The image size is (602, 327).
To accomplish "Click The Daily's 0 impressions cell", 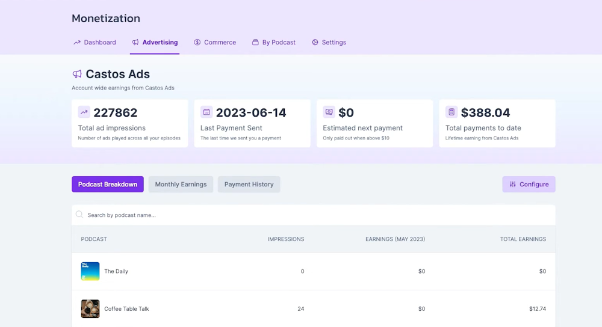I will (303, 271).
